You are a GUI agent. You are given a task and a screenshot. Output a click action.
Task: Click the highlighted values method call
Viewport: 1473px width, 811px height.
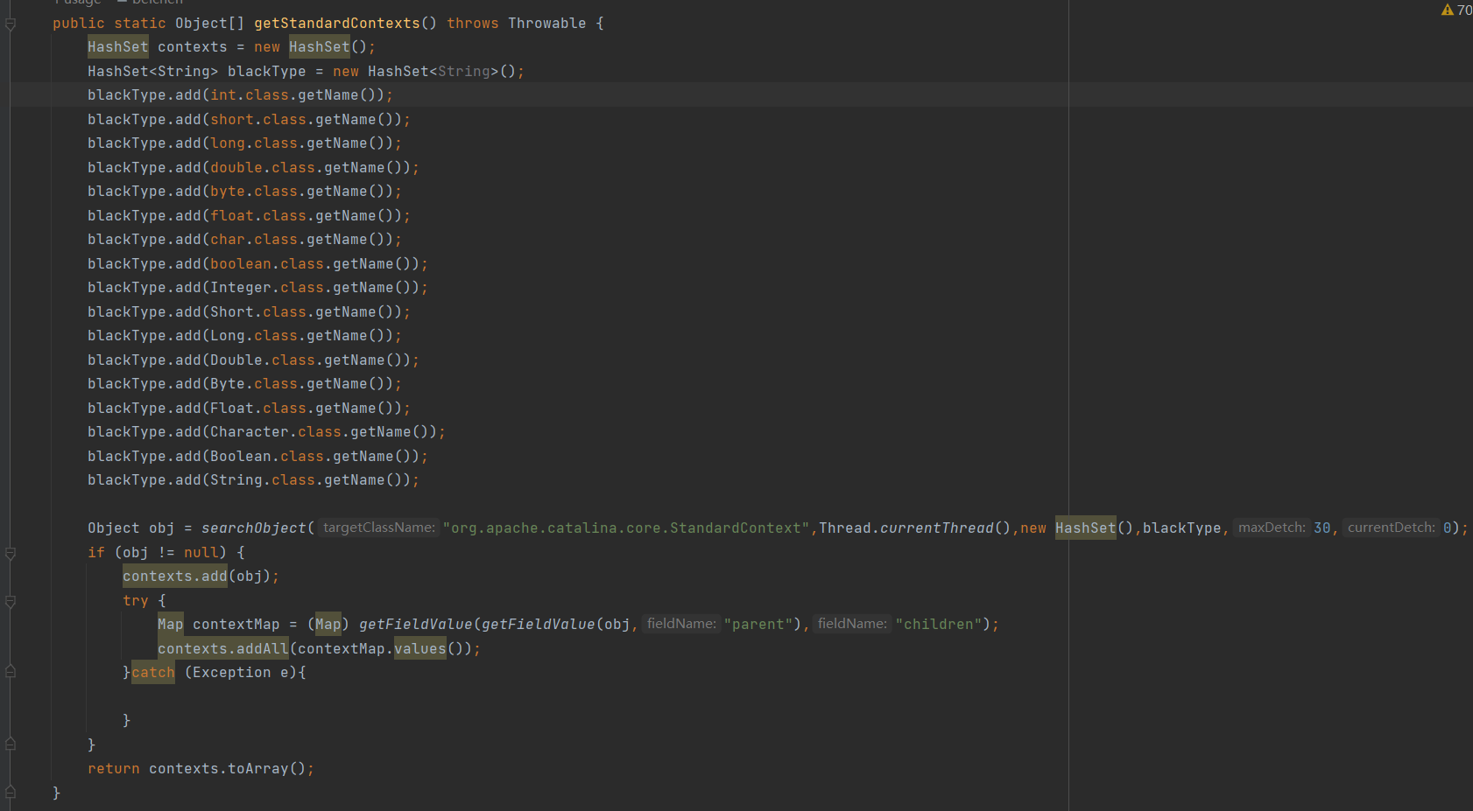[x=420, y=649]
